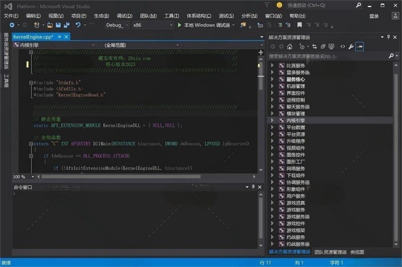402x267 pixels.
Task: Click the View Code angle-brackets icon
Action: 343,47
